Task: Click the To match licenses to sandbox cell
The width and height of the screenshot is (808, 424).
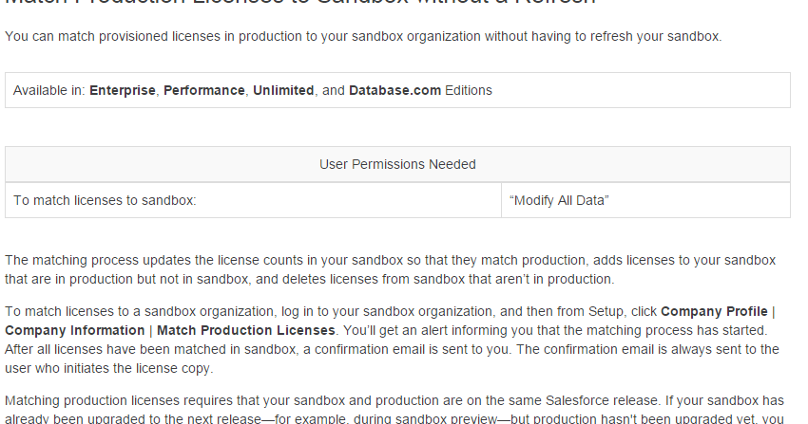Action: [105, 200]
